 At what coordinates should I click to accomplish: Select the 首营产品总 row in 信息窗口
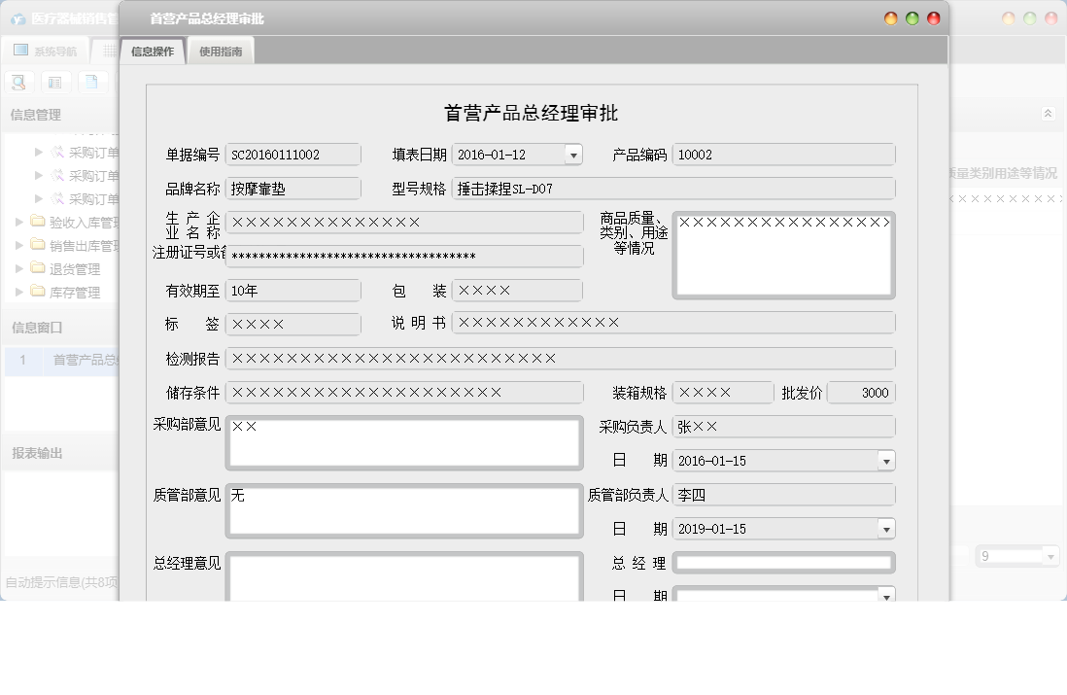(62, 360)
